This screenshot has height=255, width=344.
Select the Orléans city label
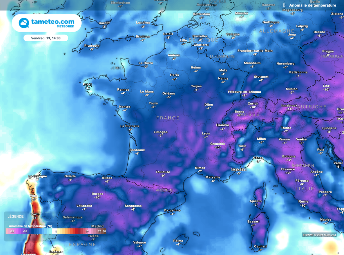pos(169,93)
